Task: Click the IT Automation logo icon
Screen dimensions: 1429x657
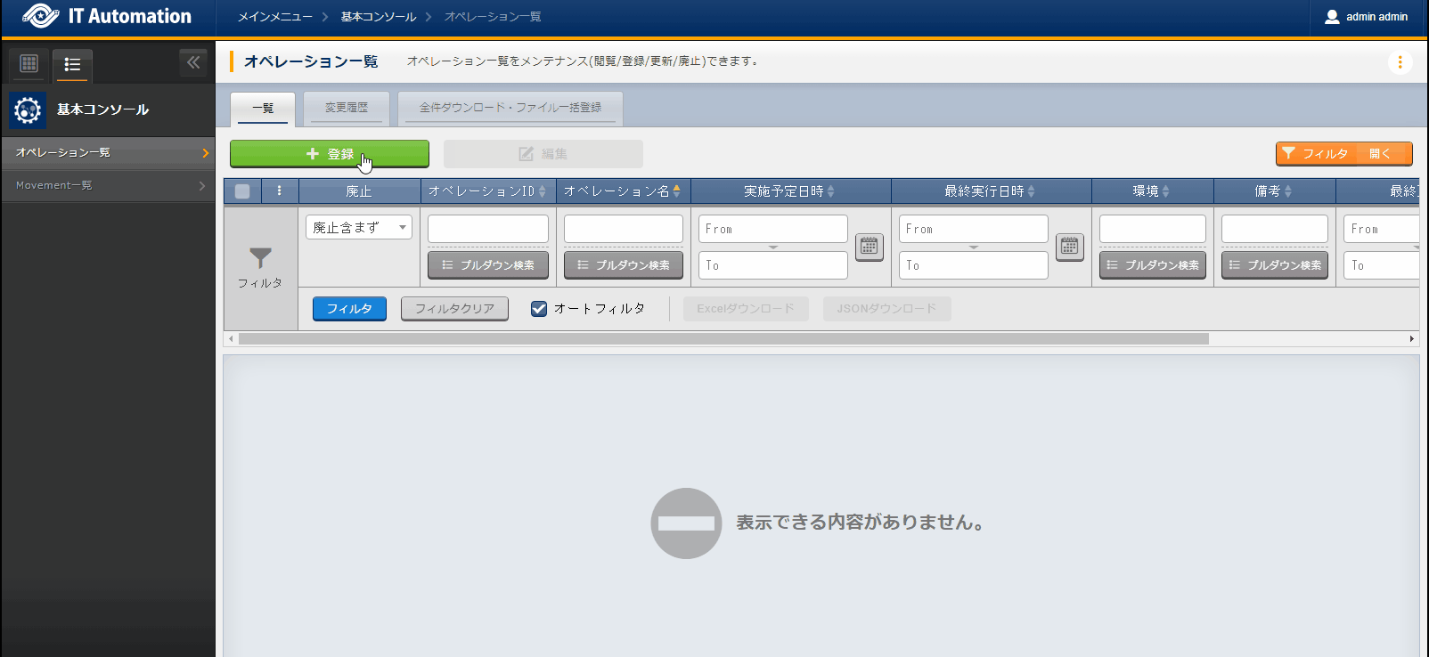Action: coord(40,16)
